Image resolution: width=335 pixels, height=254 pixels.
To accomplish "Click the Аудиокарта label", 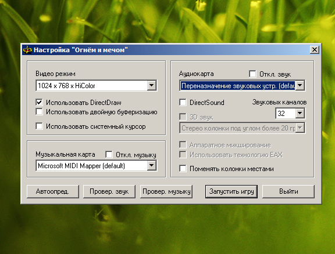I will coord(196,74).
